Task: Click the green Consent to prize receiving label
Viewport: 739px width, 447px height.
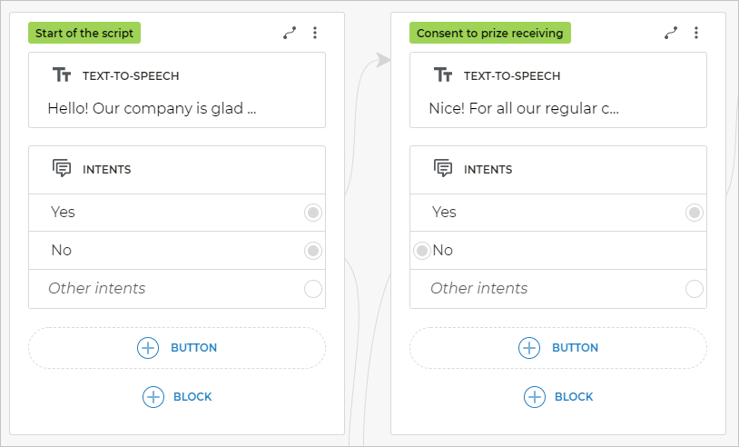Action: [x=490, y=34]
